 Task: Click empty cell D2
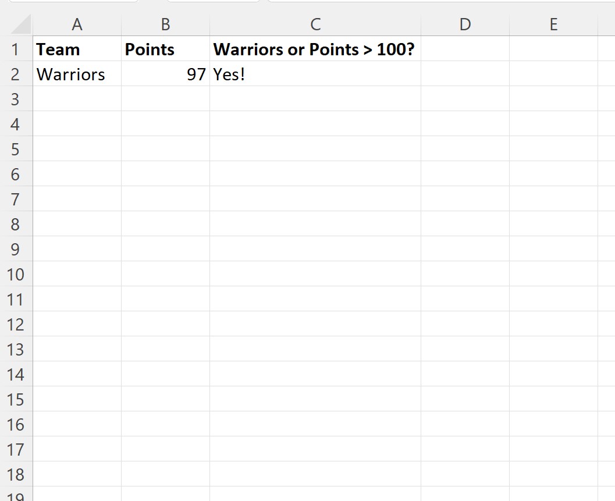coord(465,74)
